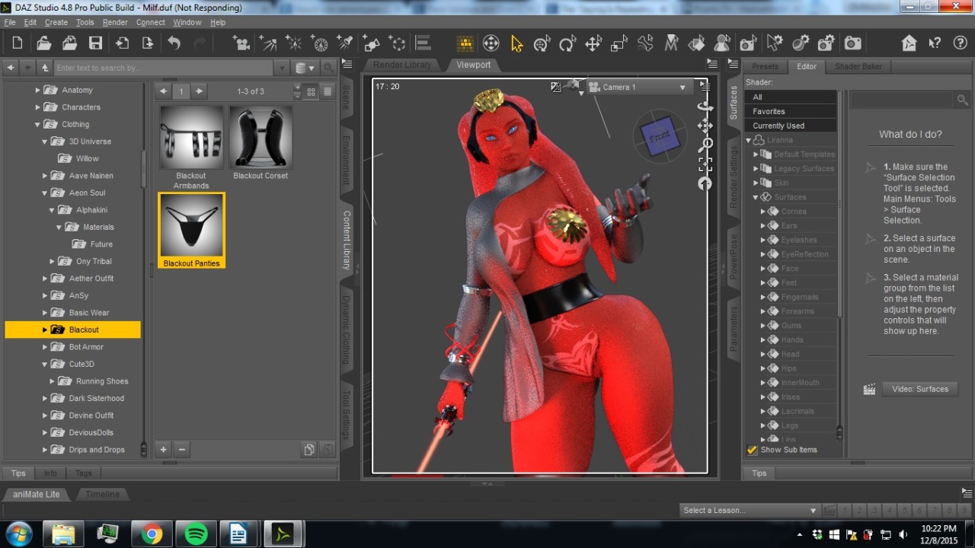Collapse the Clothing folder
Screen dimensions: 975x548
[x=37, y=124]
